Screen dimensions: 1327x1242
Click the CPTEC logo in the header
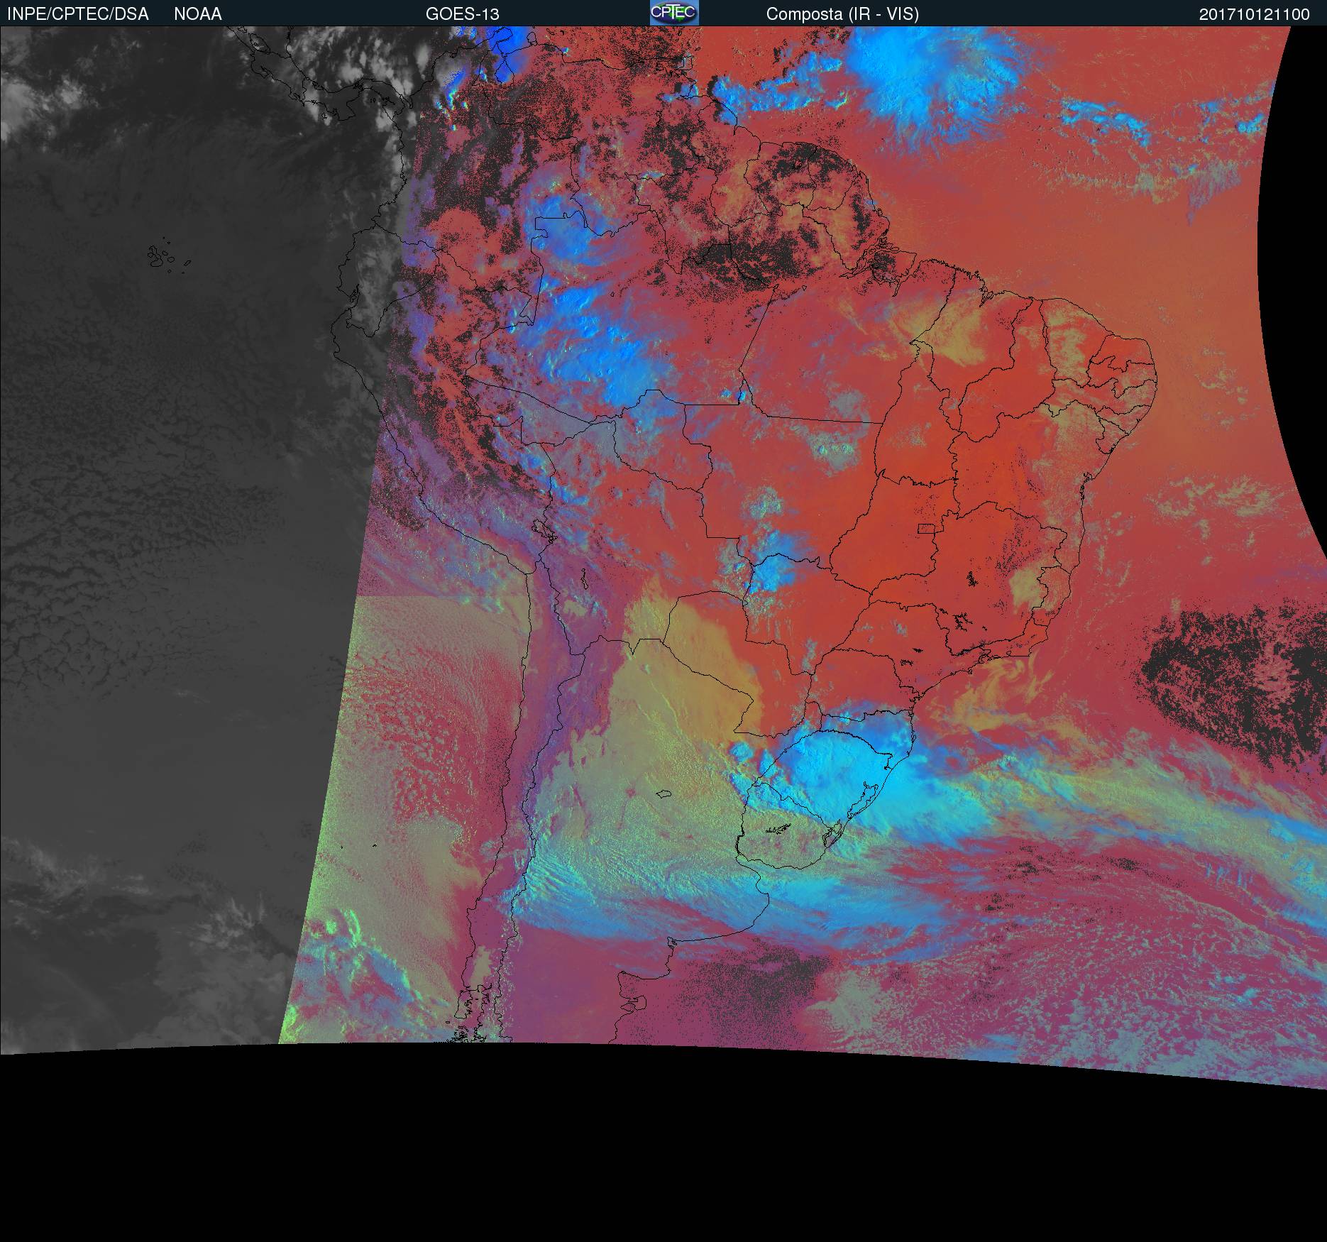(673, 13)
